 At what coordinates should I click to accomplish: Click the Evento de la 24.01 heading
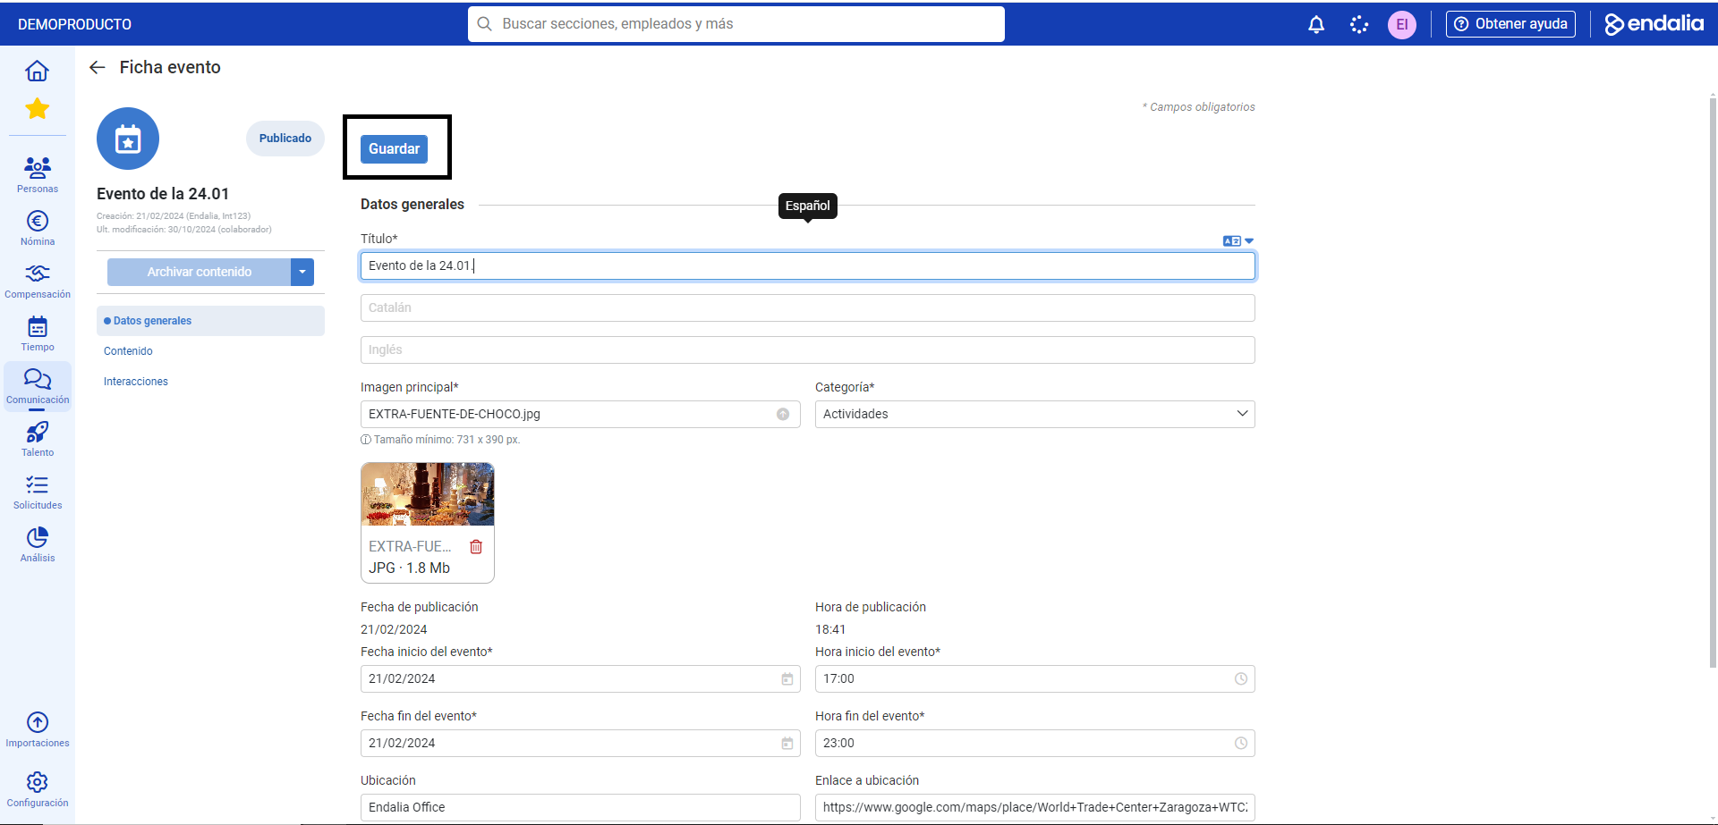[x=163, y=194]
